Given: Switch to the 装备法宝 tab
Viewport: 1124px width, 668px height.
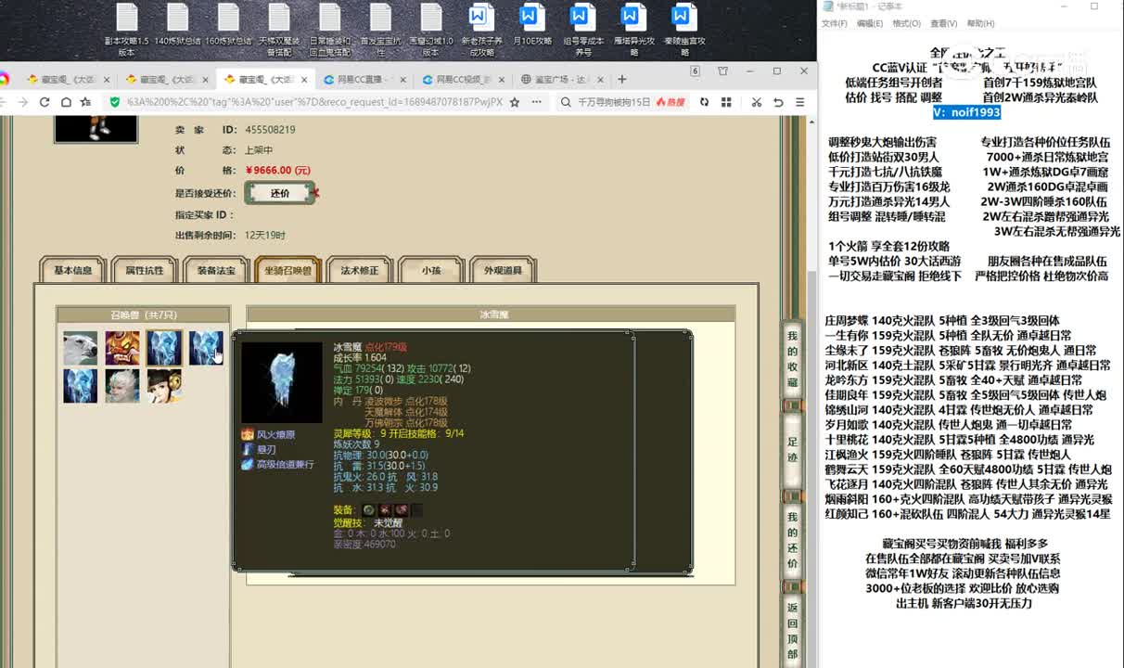Looking at the screenshot, I should 216,270.
